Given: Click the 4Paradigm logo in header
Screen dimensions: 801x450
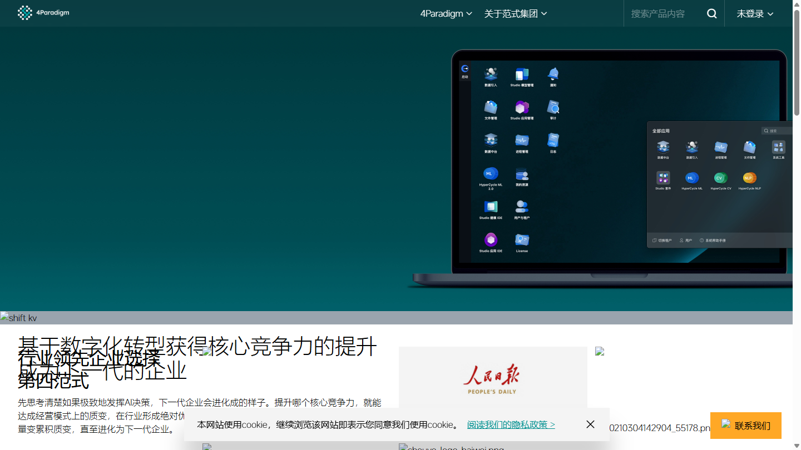Looking at the screenshot, I should [x=43, y=13].
